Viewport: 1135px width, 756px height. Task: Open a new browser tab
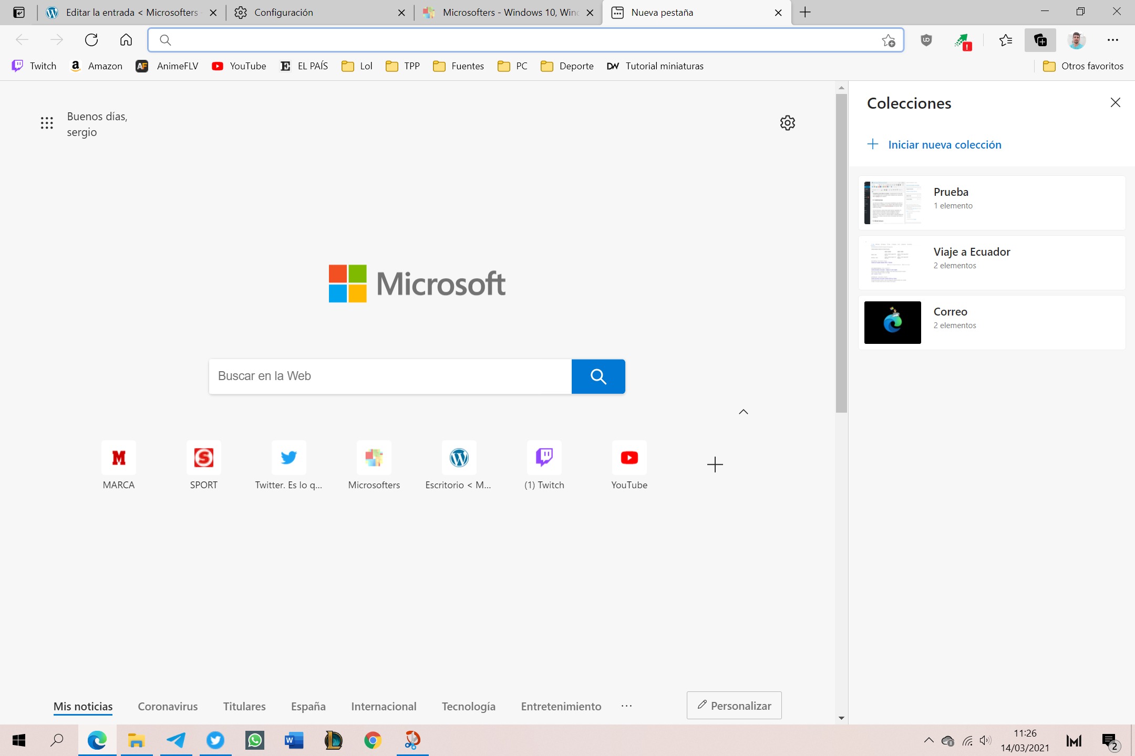pyautogui.click(x=805, y=12)
